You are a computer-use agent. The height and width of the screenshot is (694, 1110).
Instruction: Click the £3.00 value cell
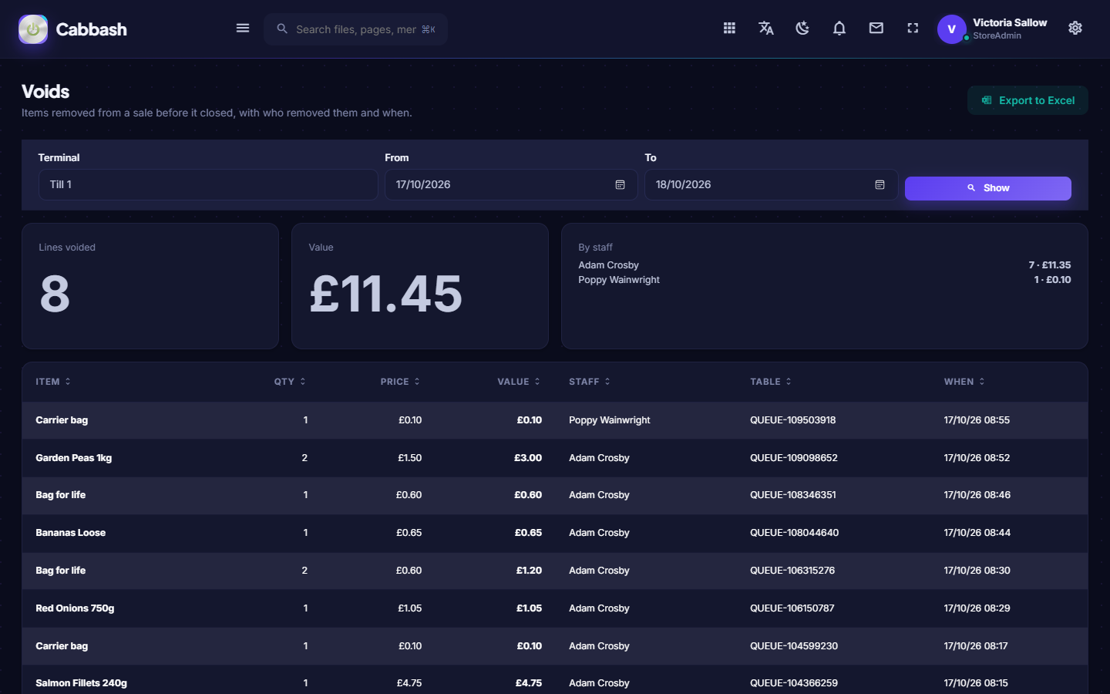(x=528, y=458)
